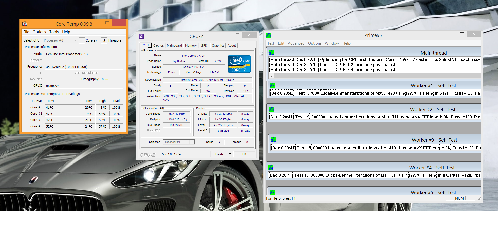This screenshot has height=246, width=498.
Task: Click the Core #1 high temperature 58°C
Action: [102, 114]
